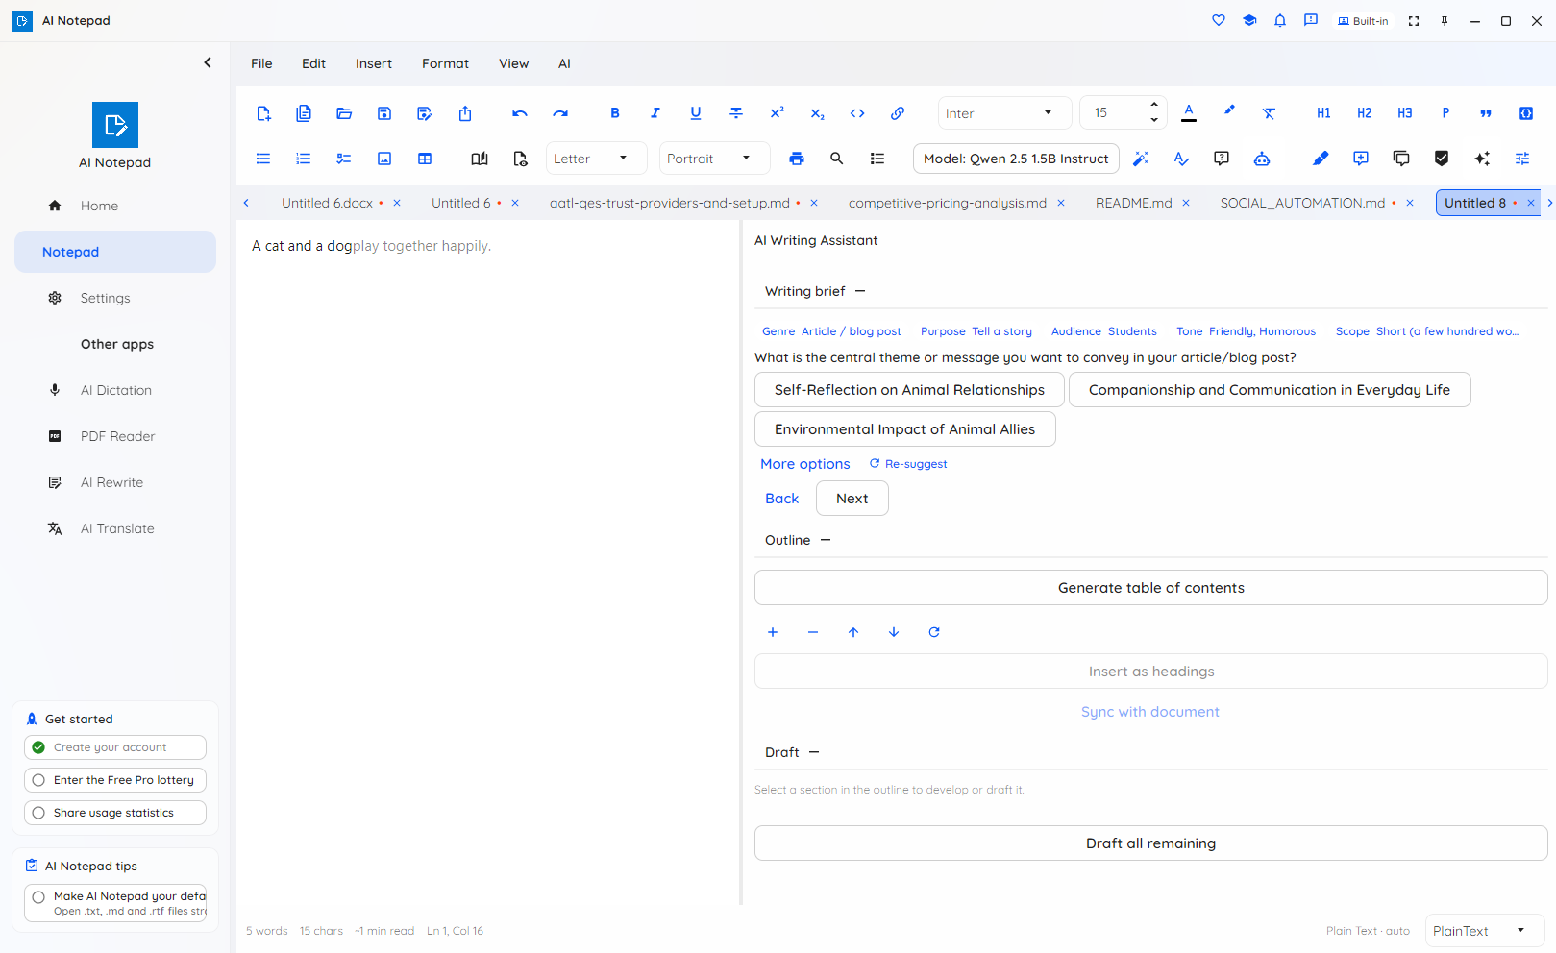Insert a numbered list
Viewport: 1556px width, 953px height.
(304, 159)
